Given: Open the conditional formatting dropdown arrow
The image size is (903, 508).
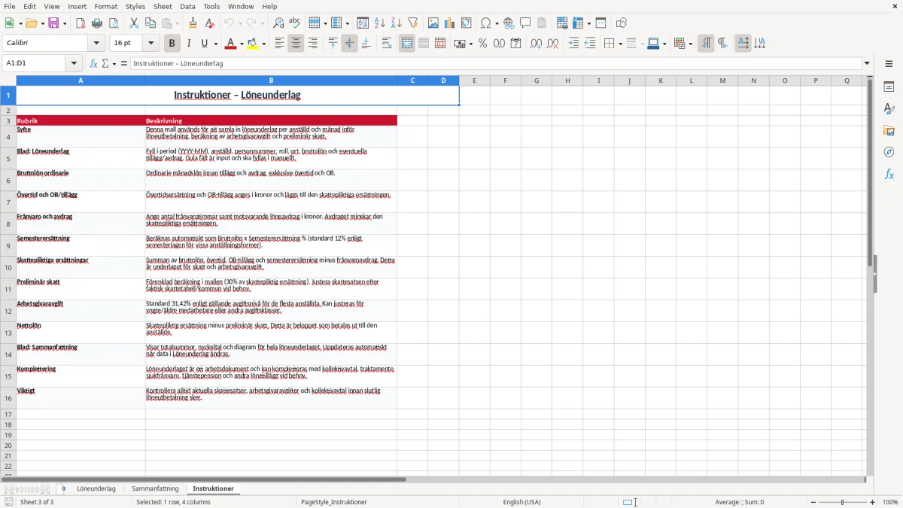Looking at the screenshot, I should coord(690,44).
